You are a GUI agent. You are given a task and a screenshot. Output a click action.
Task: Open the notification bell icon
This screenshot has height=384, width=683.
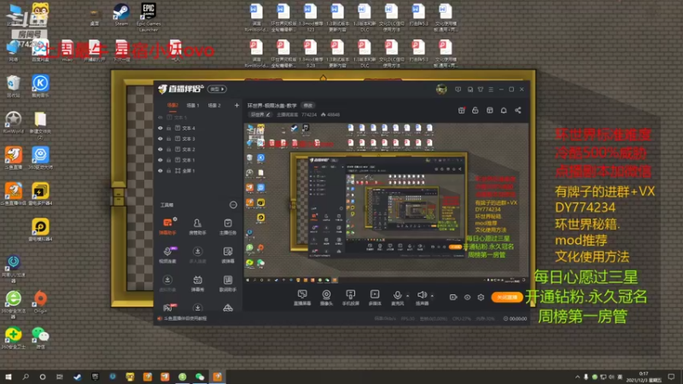click(504, 111)
